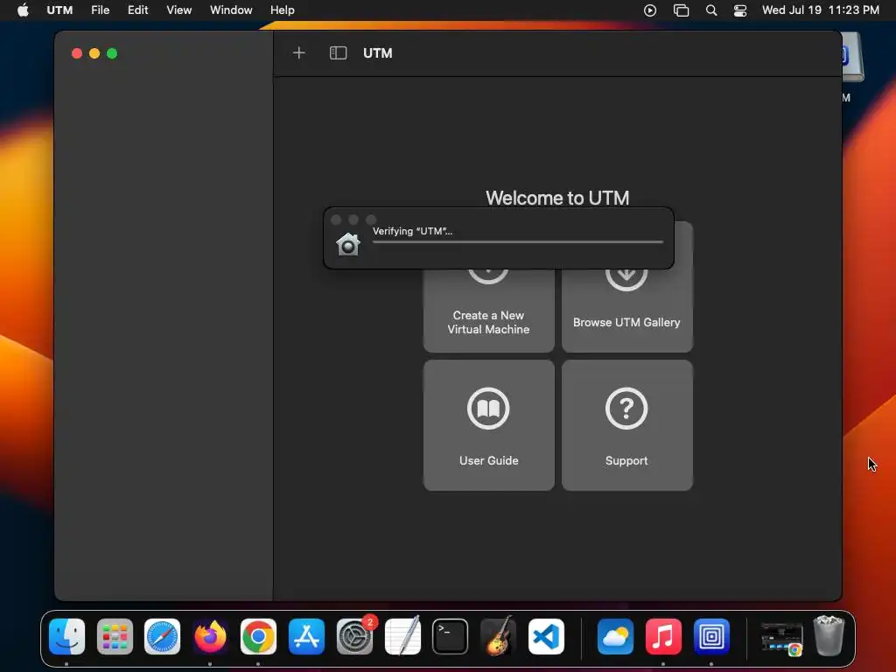896x672 pixels.
Task: Open Music from the Dock
Action: pos(663,636)
